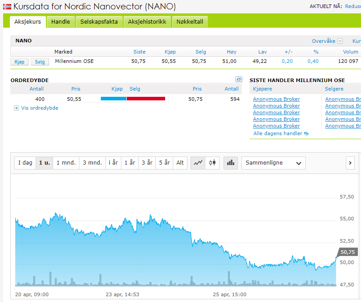
Task: Sort by the Siste column header
Action: 140,52
